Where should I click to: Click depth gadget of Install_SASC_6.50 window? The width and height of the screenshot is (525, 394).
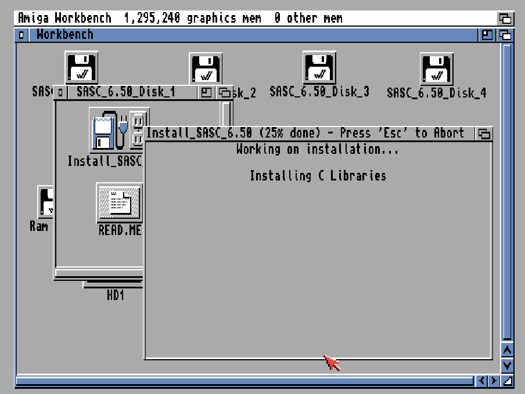click(484, 134)
